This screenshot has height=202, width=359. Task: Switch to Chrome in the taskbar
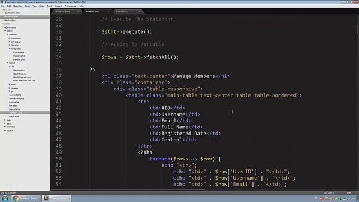[x=26, y=198]
